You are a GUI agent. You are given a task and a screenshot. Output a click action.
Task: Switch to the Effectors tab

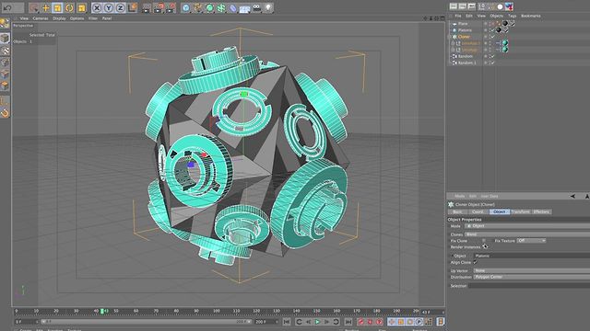click(x=541, y=211)
